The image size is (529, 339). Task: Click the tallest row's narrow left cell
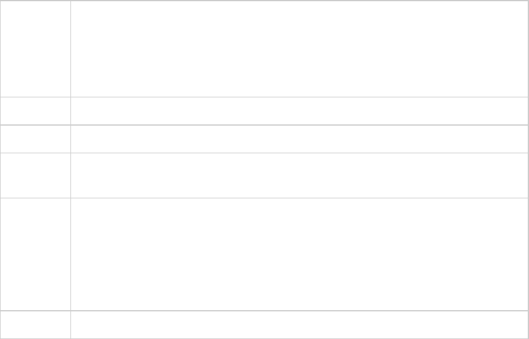point(35,254)
